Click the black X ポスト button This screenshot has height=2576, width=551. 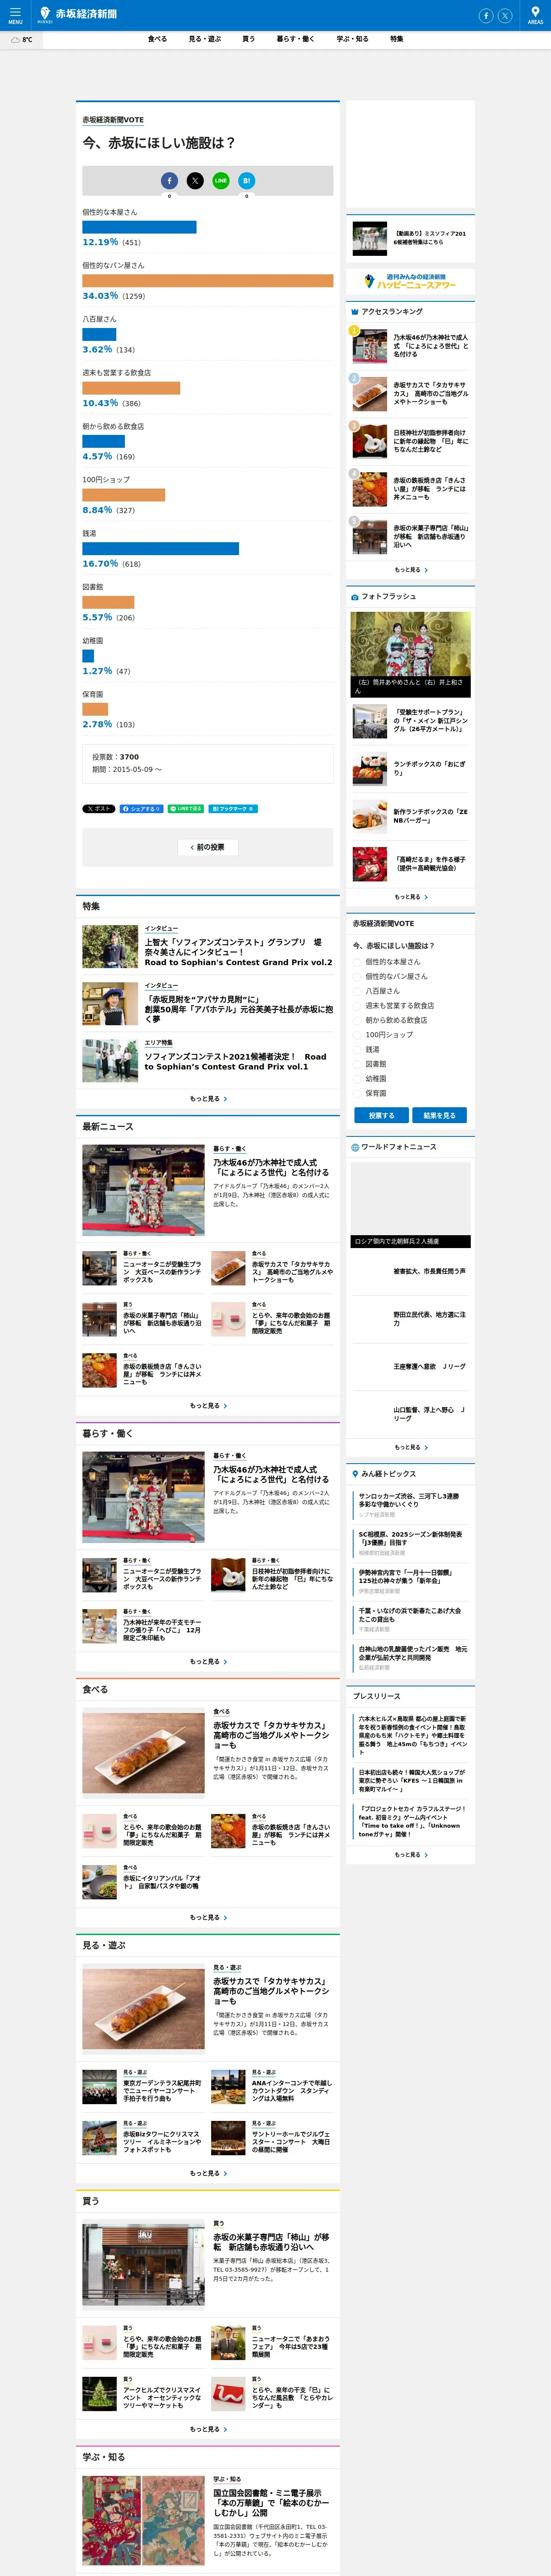pyautogui.click(x=99, y=808)
